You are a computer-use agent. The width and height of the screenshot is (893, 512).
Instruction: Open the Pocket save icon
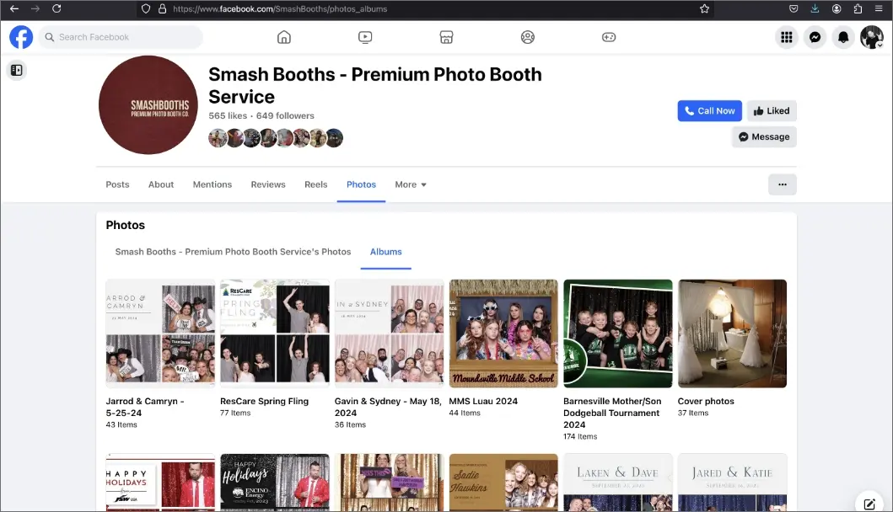click(793, 8)
